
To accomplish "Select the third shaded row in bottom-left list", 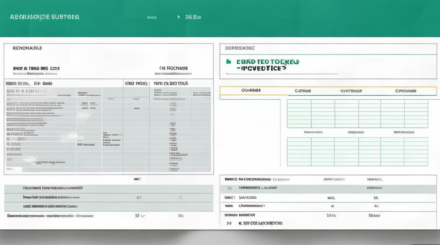I will coord(108,206).
